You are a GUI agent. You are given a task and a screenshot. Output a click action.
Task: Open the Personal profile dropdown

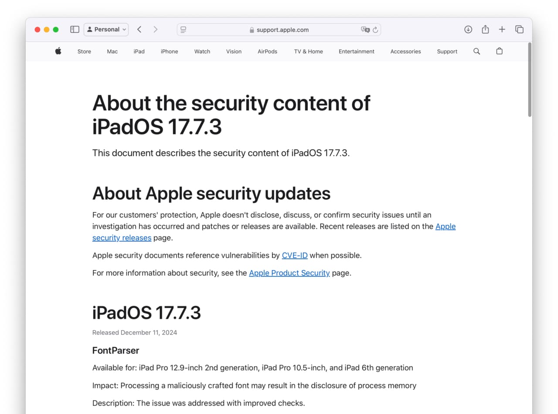(x=106, y=29)
